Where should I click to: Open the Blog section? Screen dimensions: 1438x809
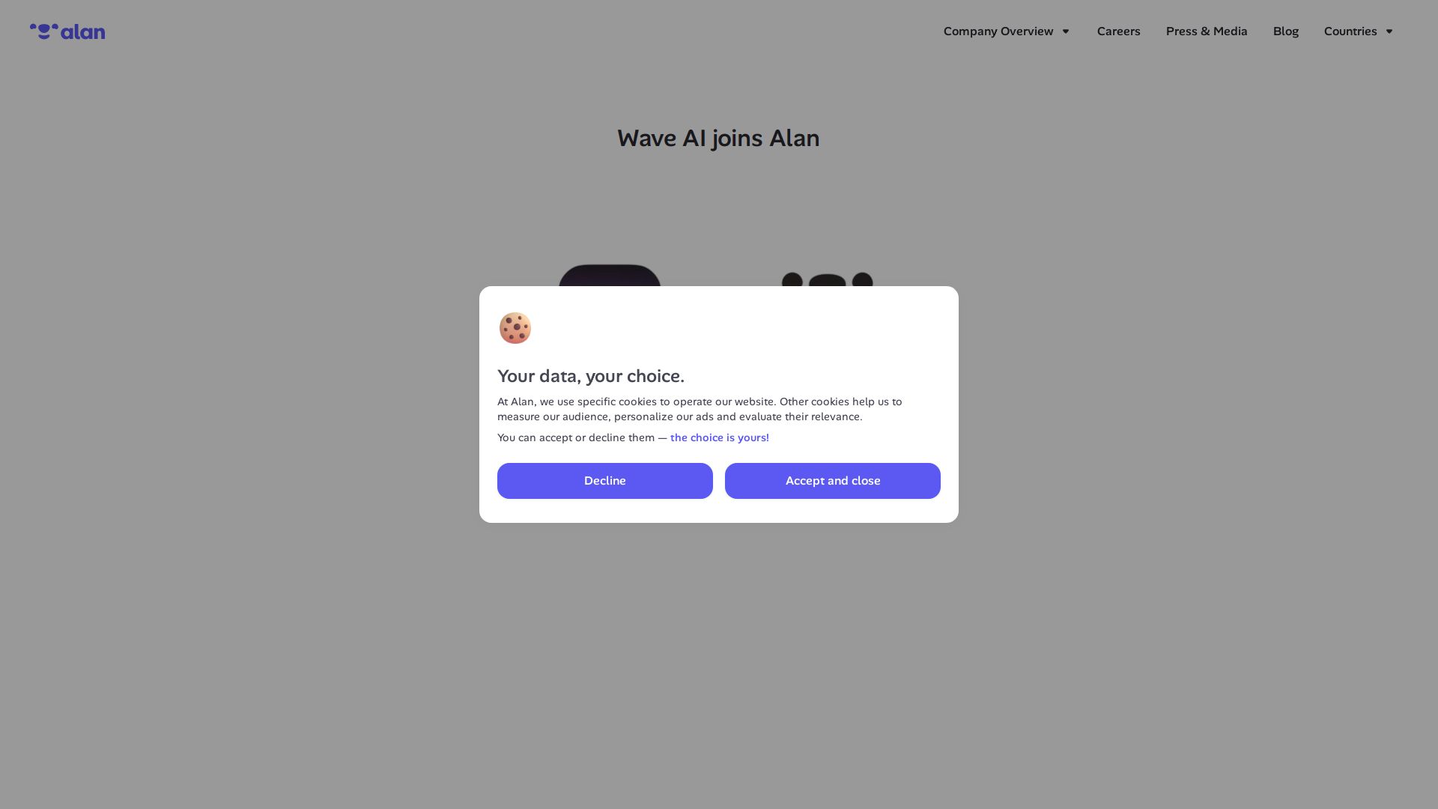[1286, 31]
